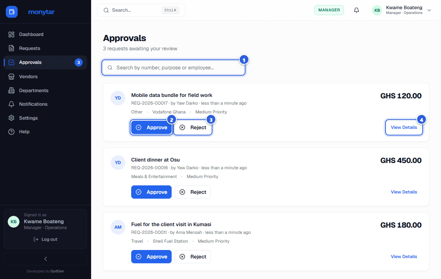The image size is (441, 279).
Task: Click the title "Client dinner at Osu"
Action: coord(155,160)
